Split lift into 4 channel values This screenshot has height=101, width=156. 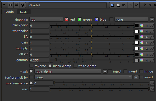coord(147,37)
